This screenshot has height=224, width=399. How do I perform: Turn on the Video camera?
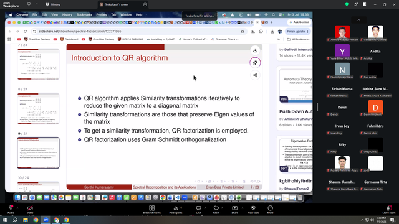[x=30, y=210]
